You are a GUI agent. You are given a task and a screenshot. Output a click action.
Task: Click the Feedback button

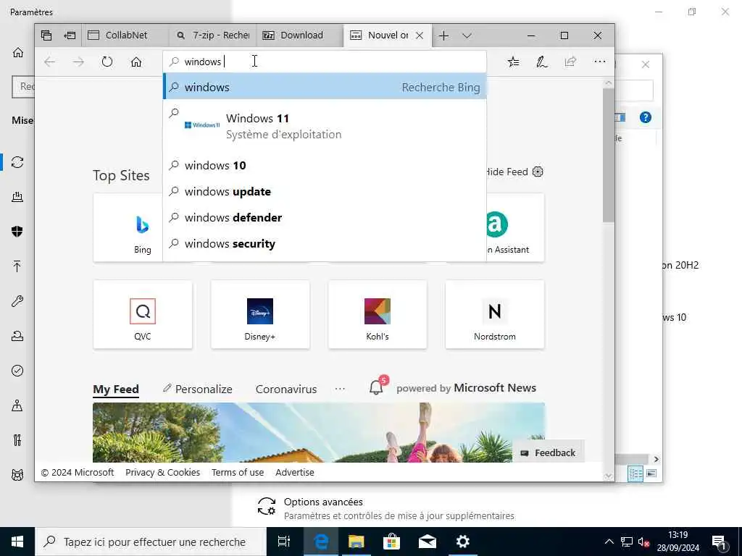tap(549, 453)
